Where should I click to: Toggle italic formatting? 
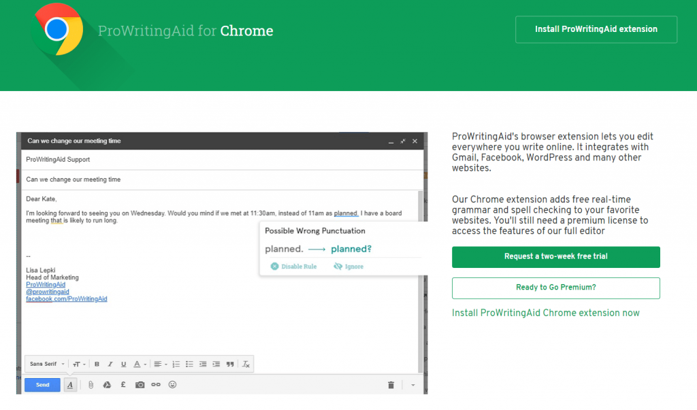(x=110, y=364)
